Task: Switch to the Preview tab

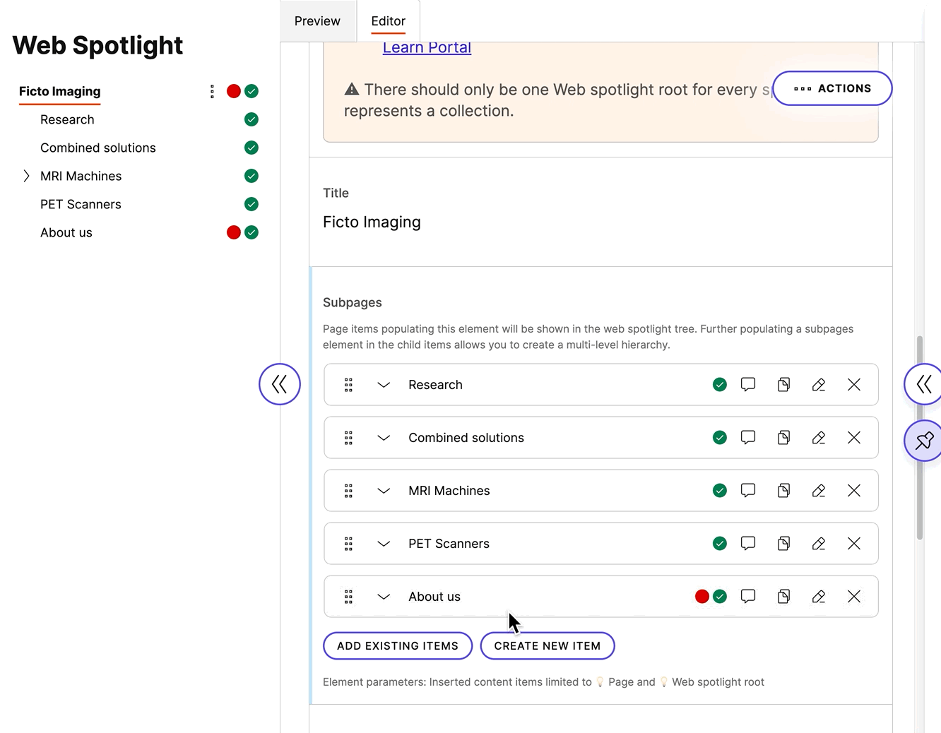Action: (317, 20)
